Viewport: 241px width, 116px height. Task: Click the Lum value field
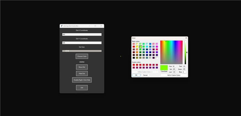coord(174,72)
